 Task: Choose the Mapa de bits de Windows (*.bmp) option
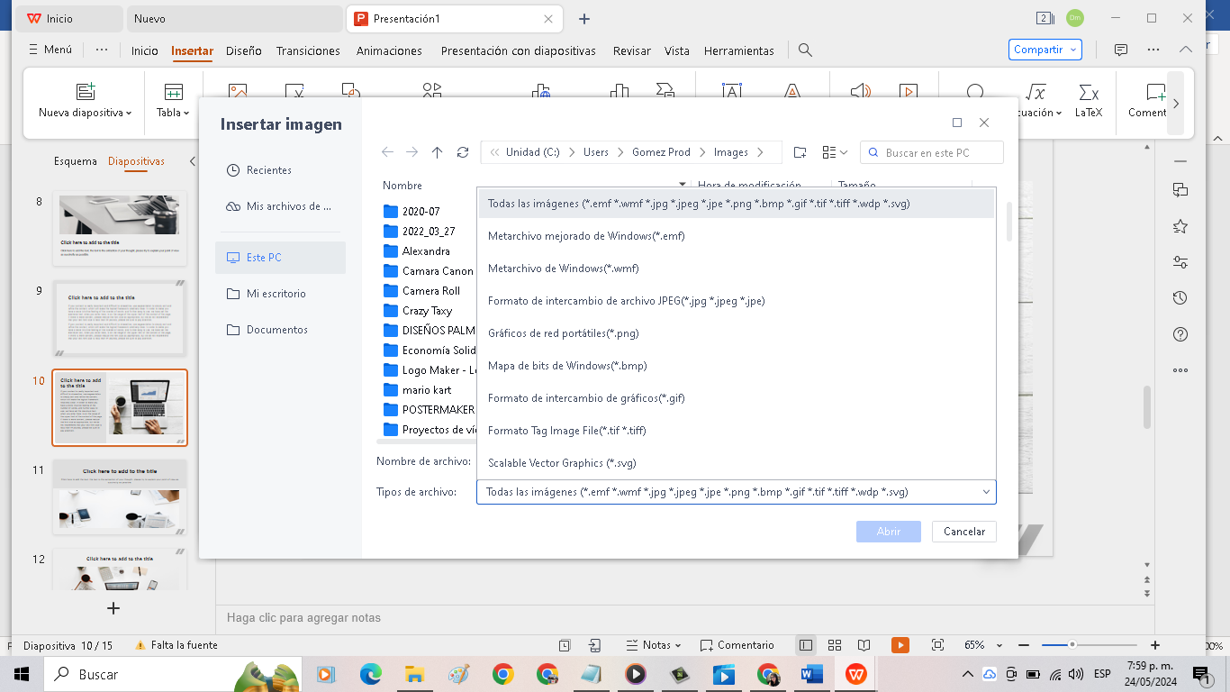coord(737,366)
